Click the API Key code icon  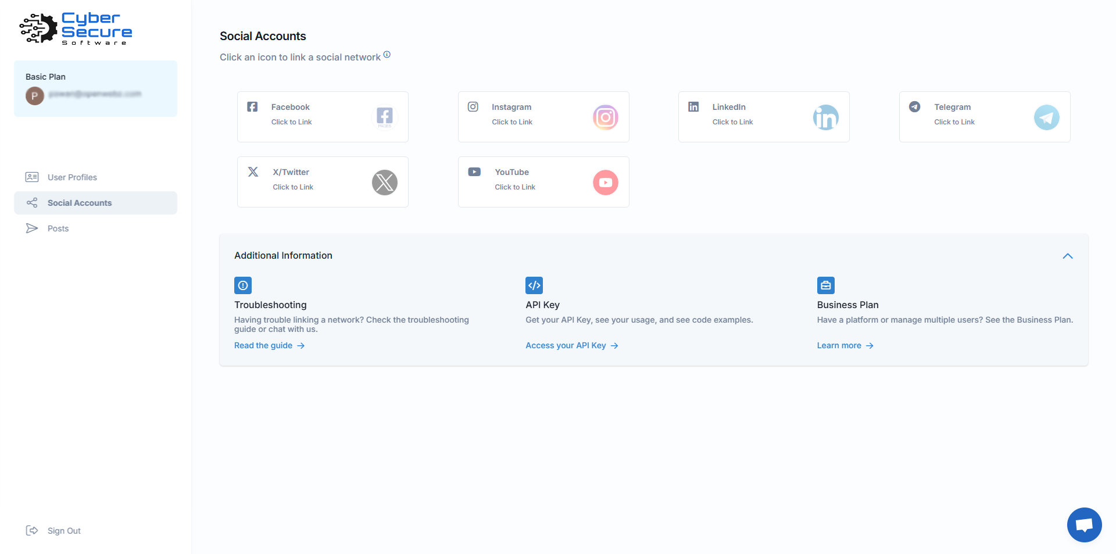[534, 285]
